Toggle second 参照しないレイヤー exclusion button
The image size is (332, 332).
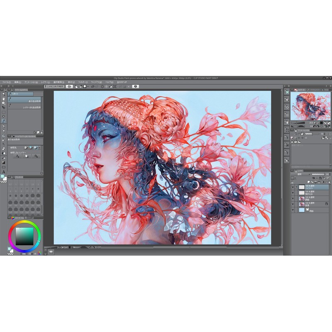27,156
